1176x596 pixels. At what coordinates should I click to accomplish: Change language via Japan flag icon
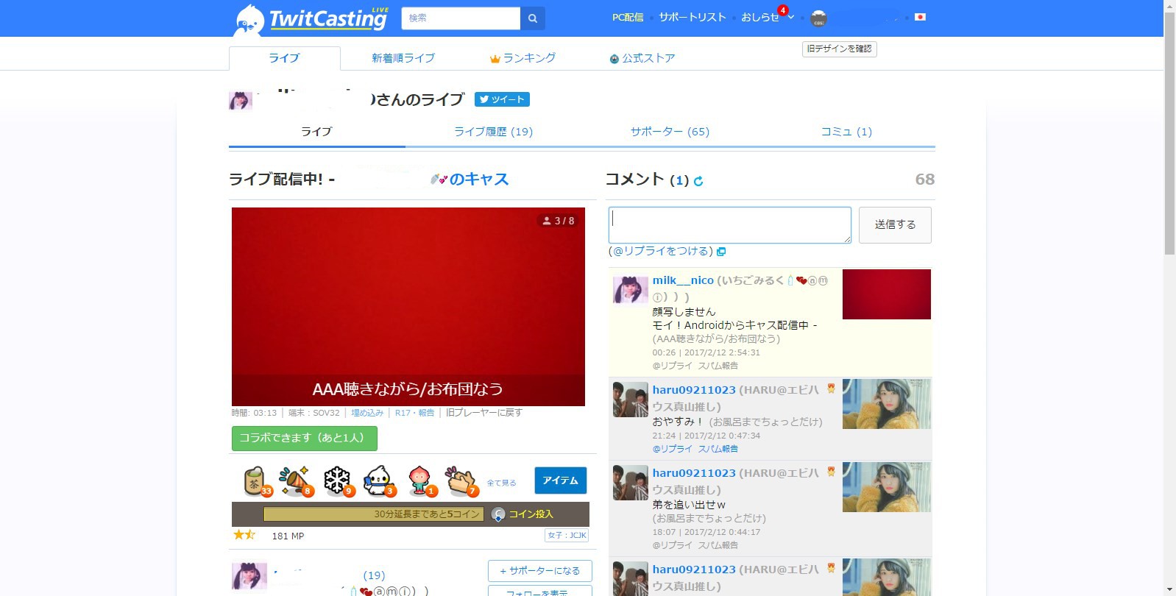pos(920,17)
